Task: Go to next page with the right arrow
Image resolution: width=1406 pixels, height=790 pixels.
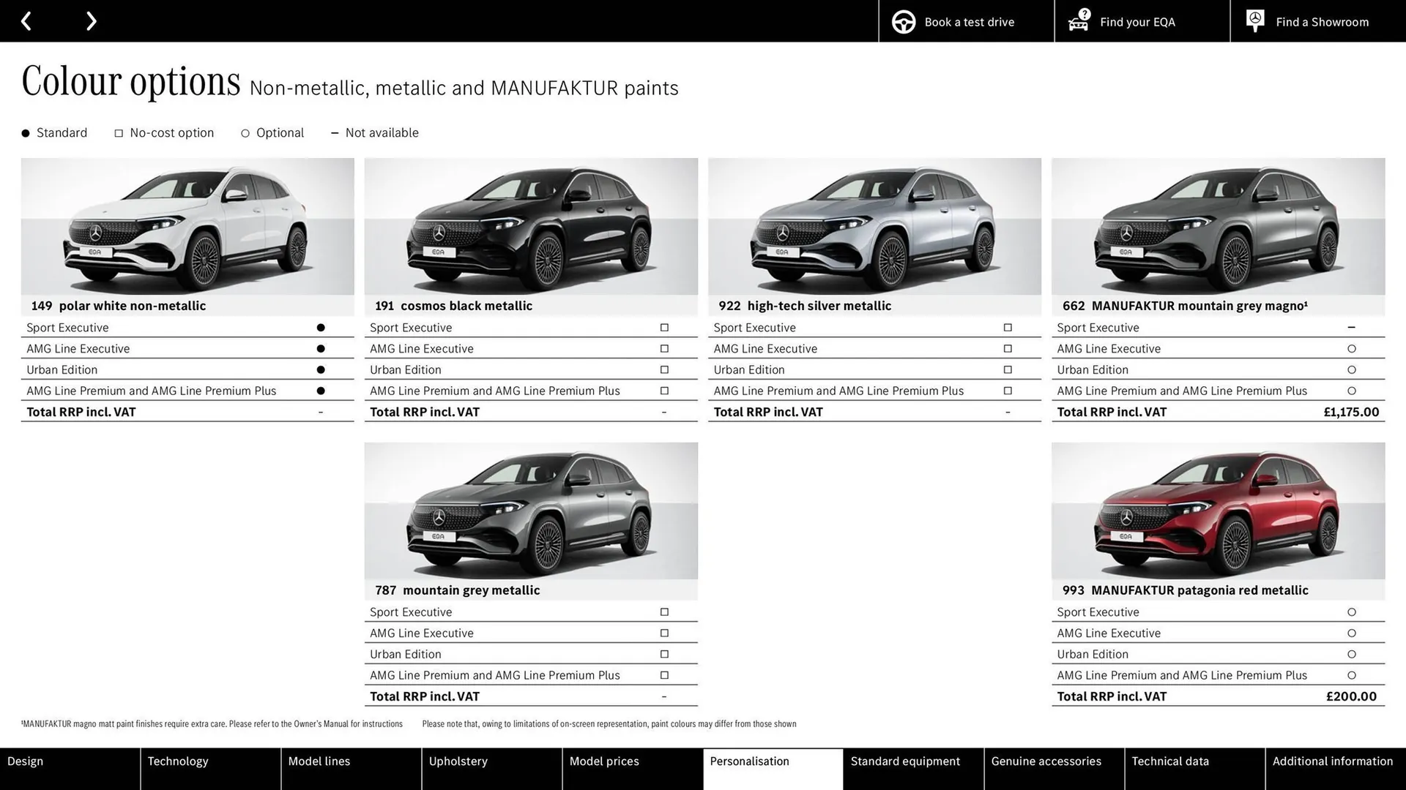Action: click(91, 20)
